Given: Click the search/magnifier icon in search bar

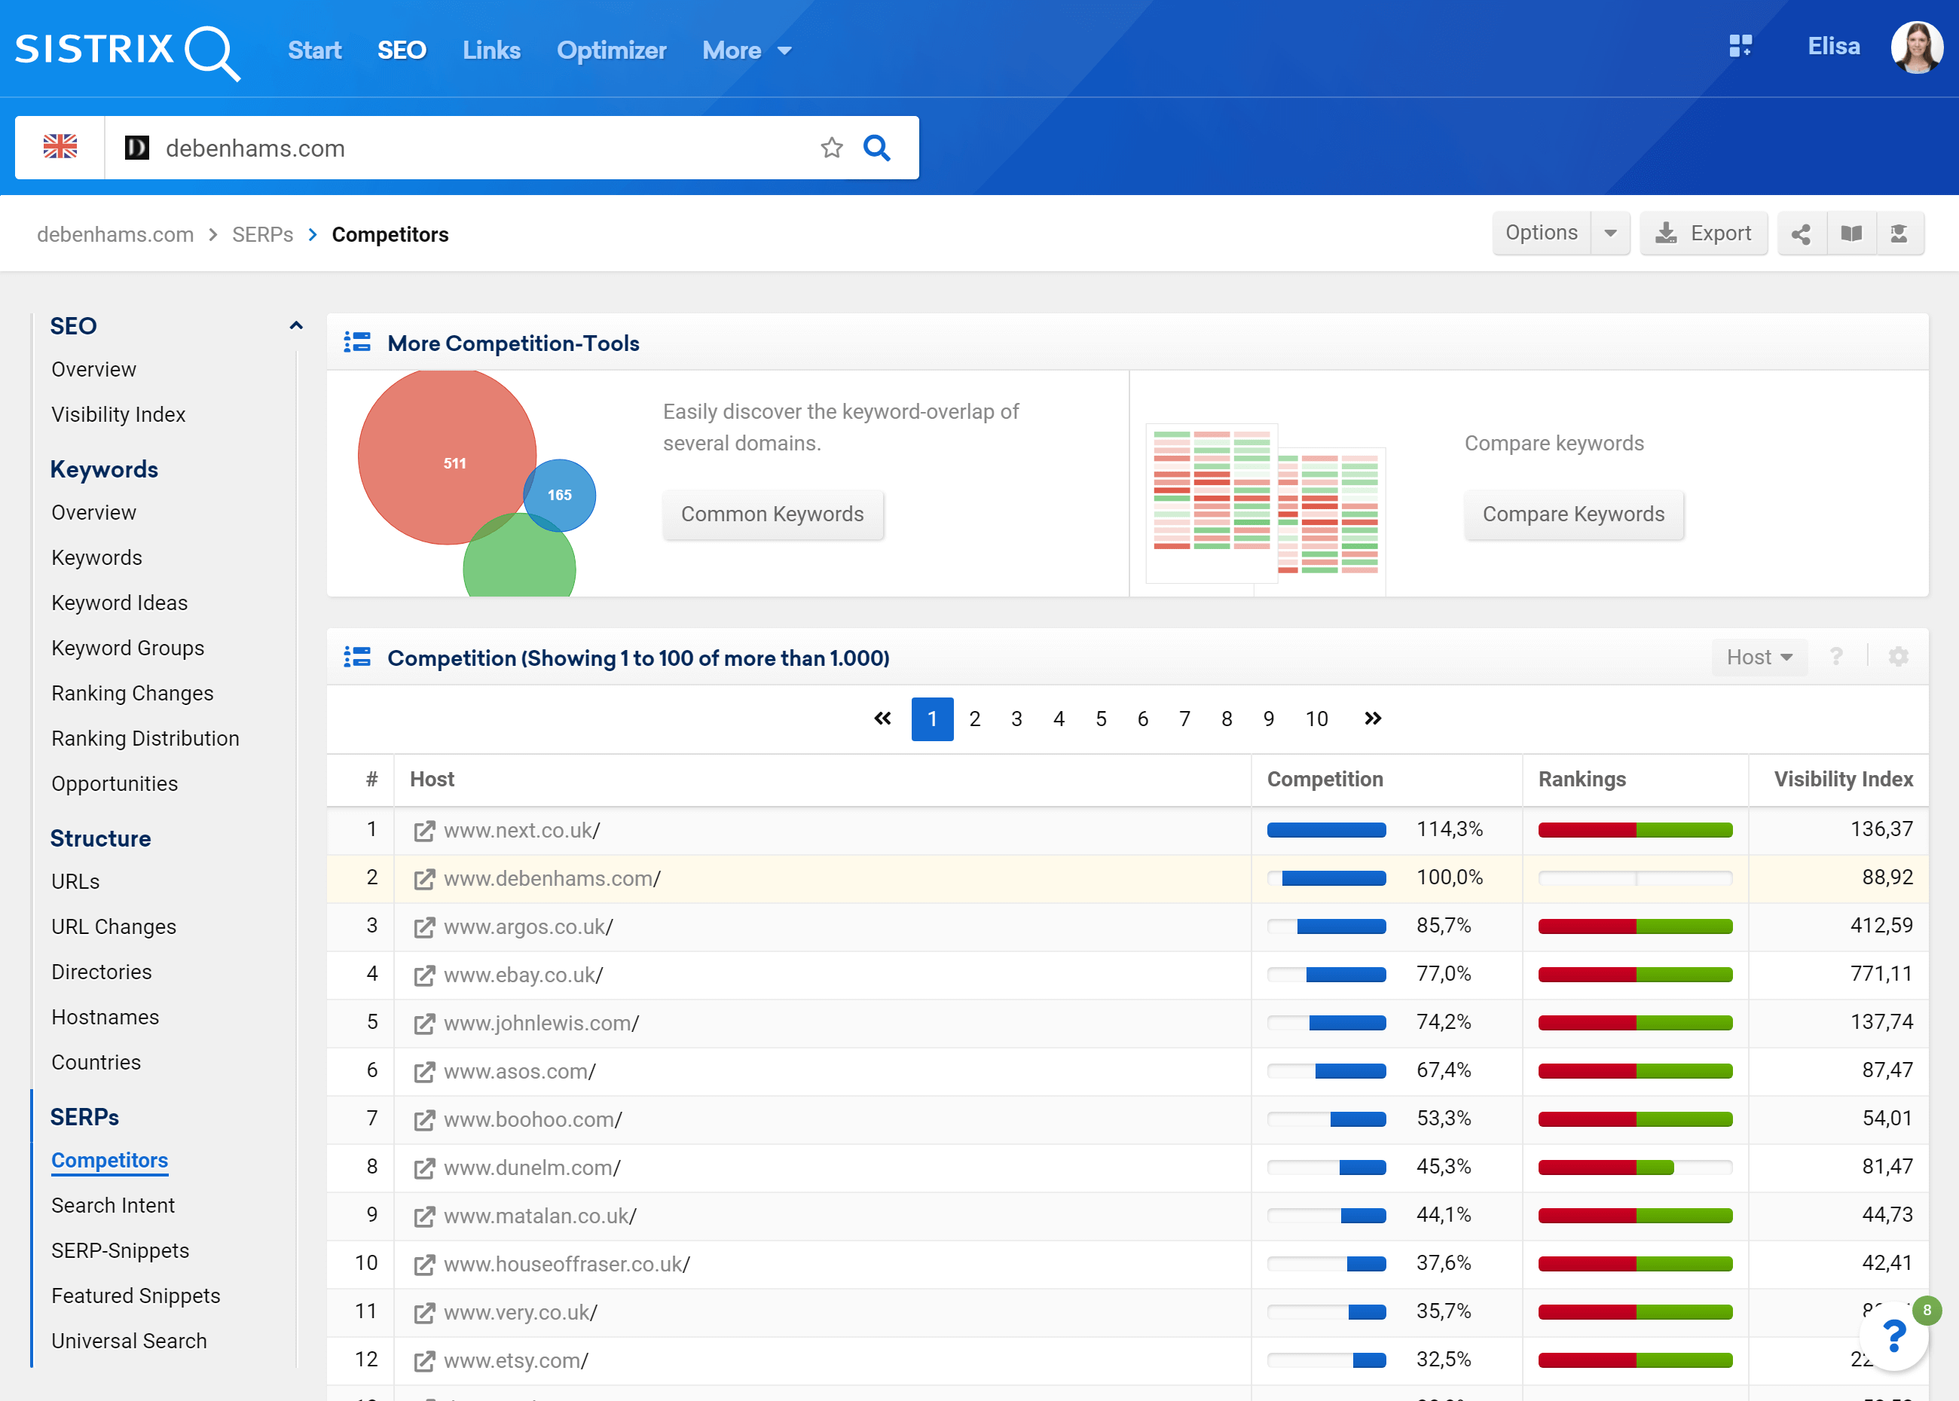Looking at the screenshot, I should point(878,147).
